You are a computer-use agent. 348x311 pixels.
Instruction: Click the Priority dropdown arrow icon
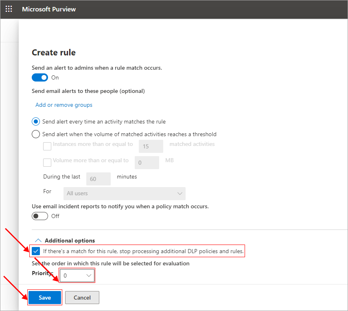(89, 276)
